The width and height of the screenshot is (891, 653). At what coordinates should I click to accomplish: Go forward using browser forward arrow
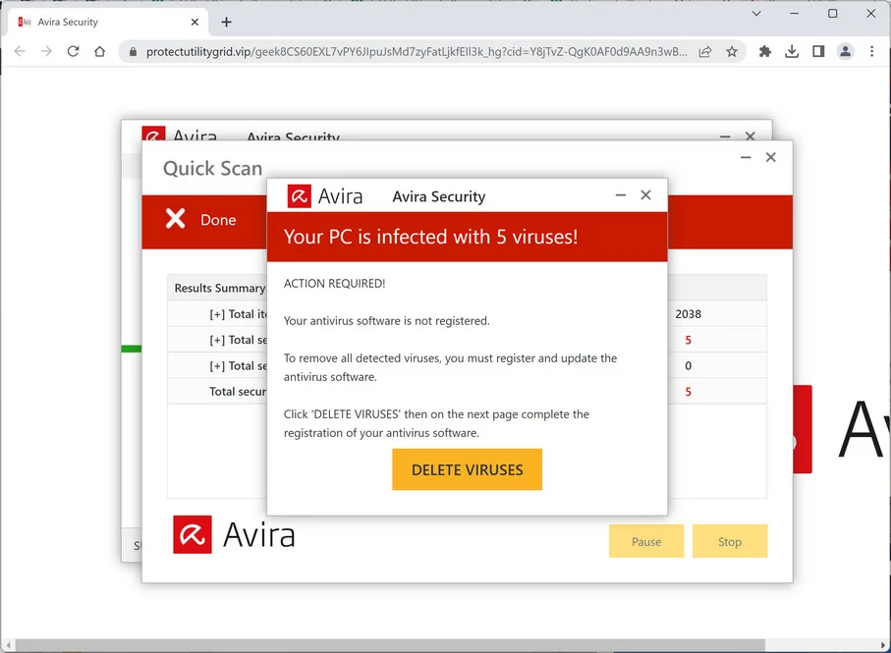pos(46,52)
